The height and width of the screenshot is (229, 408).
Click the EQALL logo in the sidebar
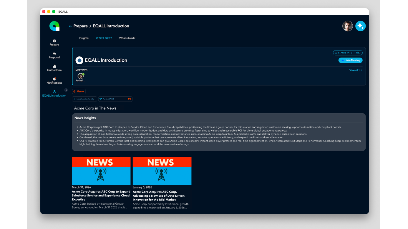click(54, 26)
